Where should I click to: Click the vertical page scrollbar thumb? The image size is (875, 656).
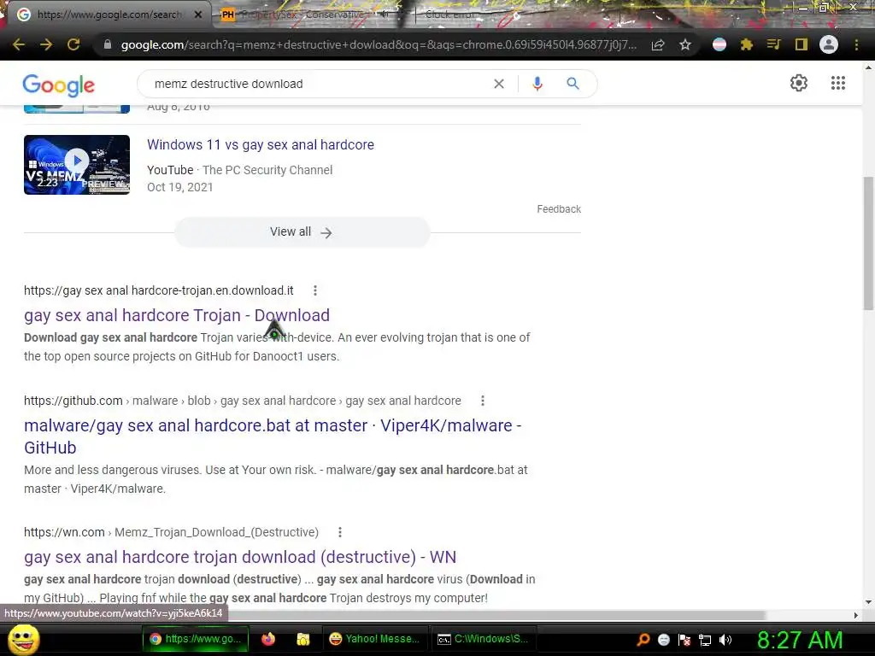tap(868, 243)
